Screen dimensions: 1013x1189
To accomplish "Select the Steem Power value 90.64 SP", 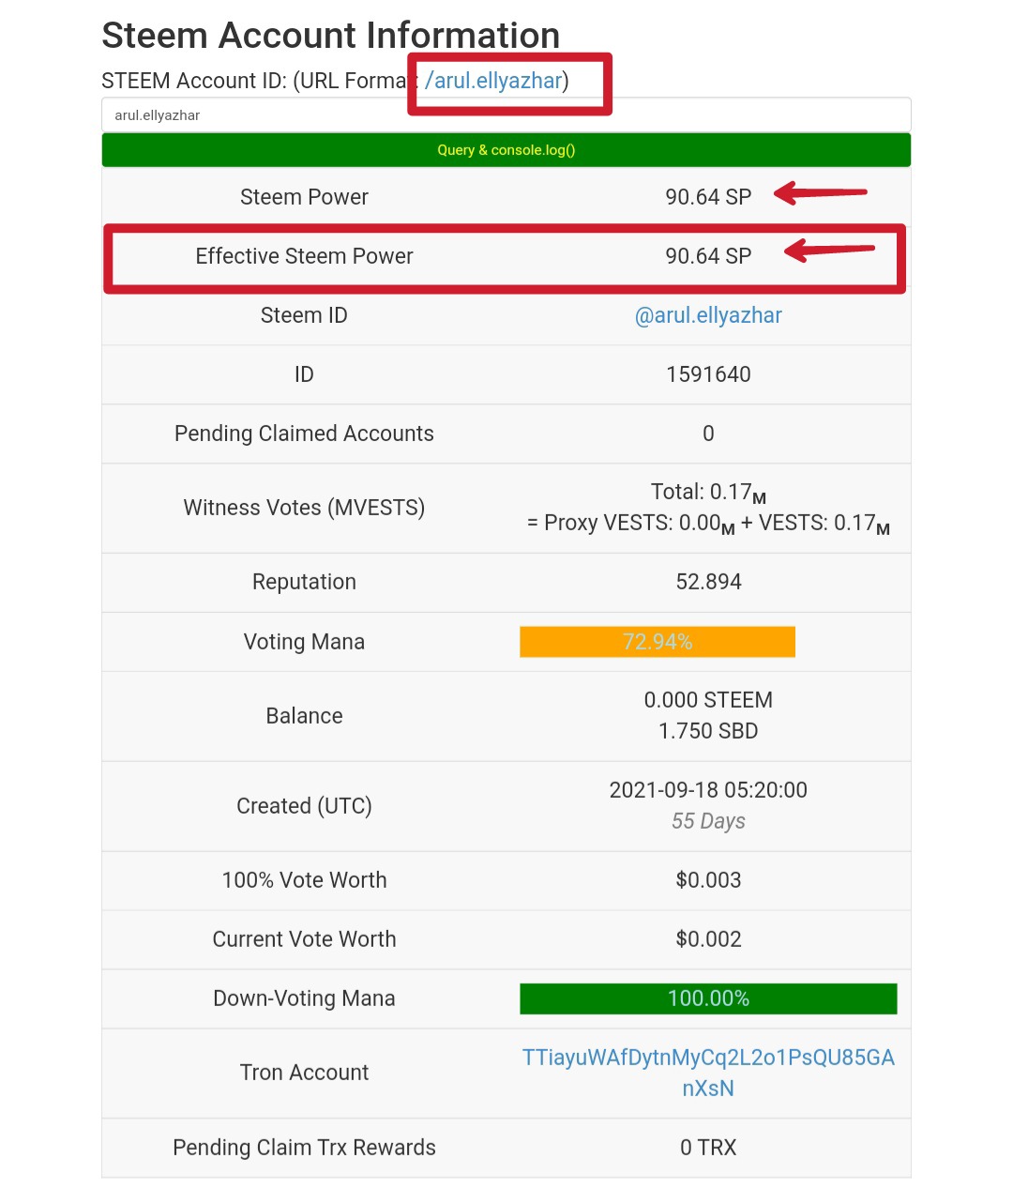I will (x=708, y=197).
